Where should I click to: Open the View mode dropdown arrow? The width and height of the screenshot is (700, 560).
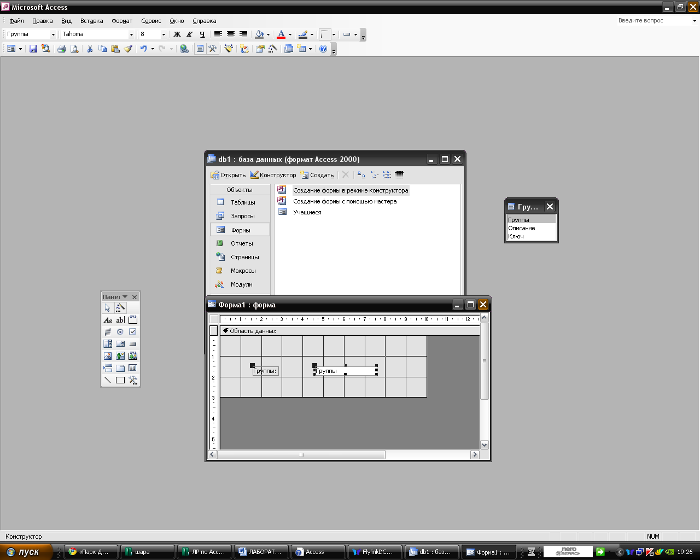coord(20,49)
